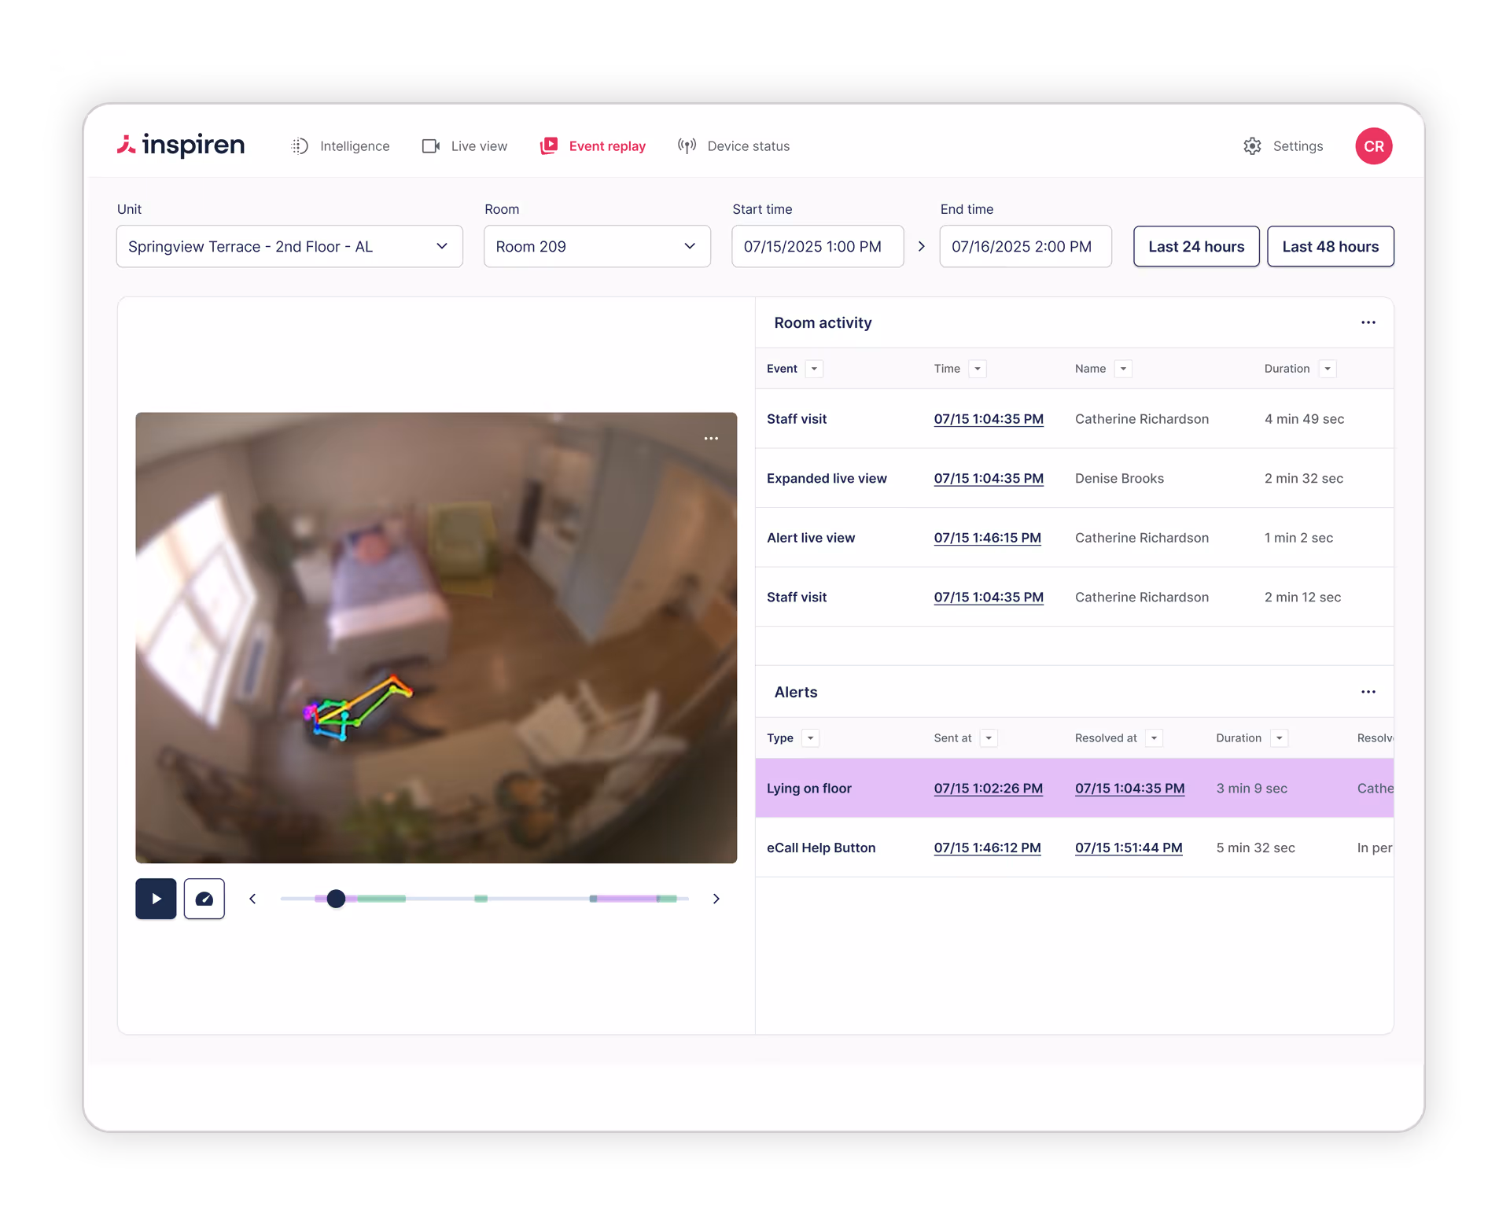This screenshot has height=1210, width=1510.
Task: Open Alerts panel more options menu
Action: (x=1368, y=692)
